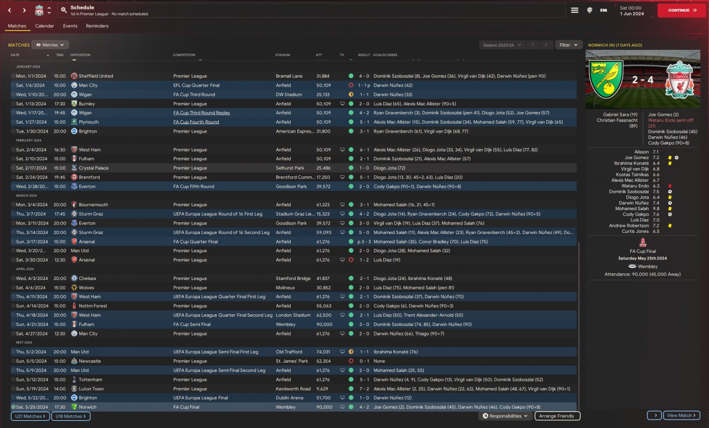Viewport: 709px width, 428px height.
Task: Go forward using the right navigation arrow
Action: point(24,10)
